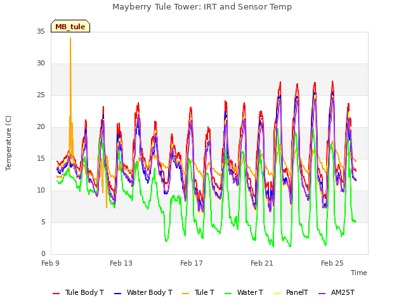Click the orange Tule T legend marker

click(x=186, y=294)
